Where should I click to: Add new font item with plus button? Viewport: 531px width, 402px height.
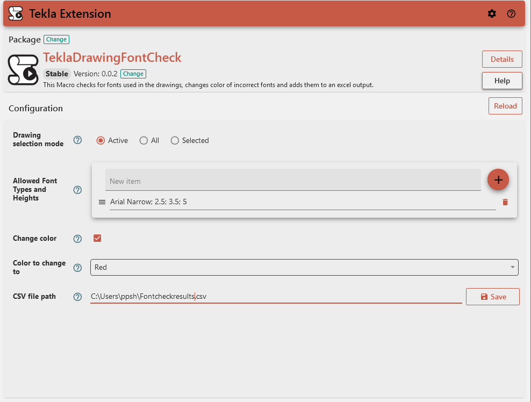(x=498, y=180)
